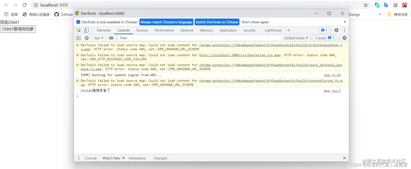Open the 其他书签 folder
Screen dimensions: 411x169
(x=397, y=14)
